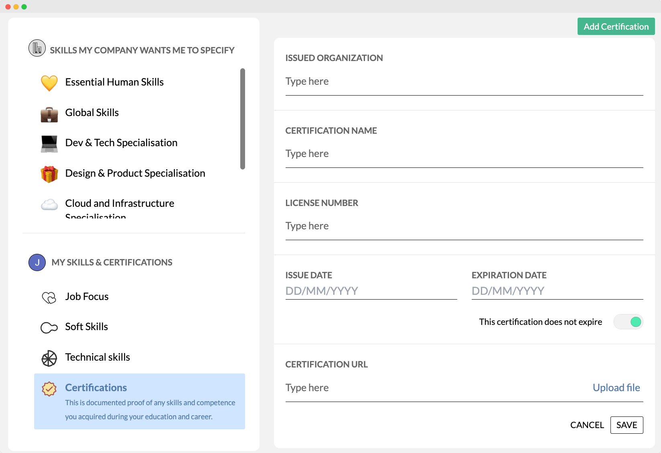This screenshot has width=661, height=453.
Task: Click the briefcase Global Skills icon
Action: click(49, 114)
